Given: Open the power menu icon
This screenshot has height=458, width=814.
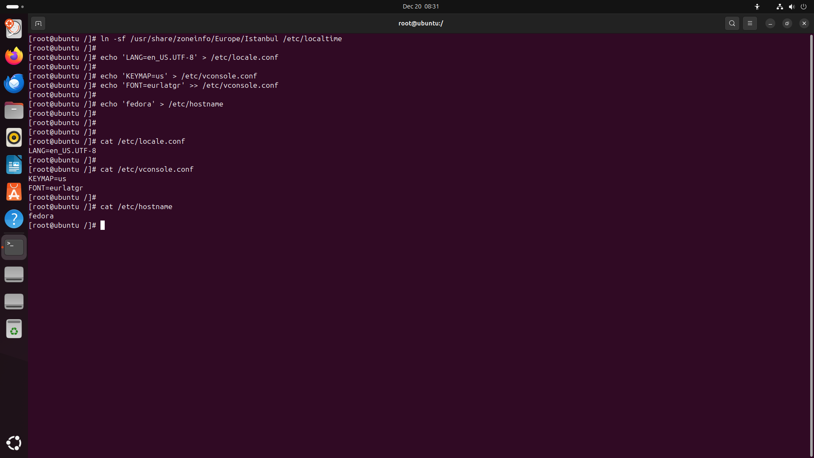Looking at the screenshot, I should pyautogui.click(x=803, y=6).
